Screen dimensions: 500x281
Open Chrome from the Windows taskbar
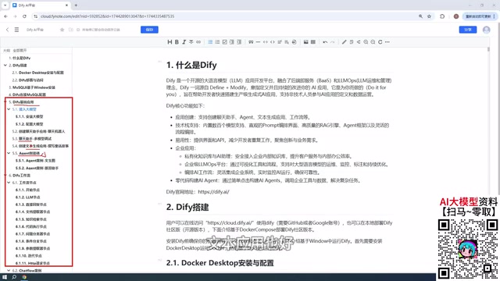[24, 277]
